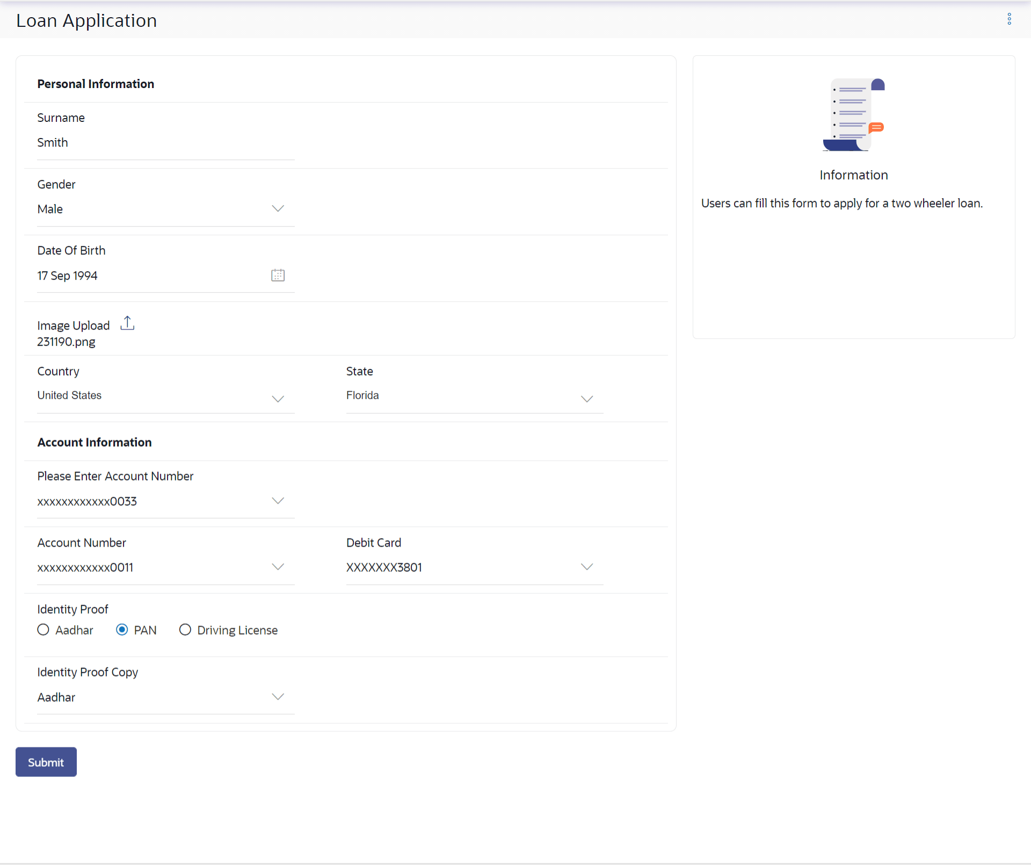This screenshot has width=1031, height=865.
Task: Open the Country dropdown showing United States
Action: tap(161, 396)
